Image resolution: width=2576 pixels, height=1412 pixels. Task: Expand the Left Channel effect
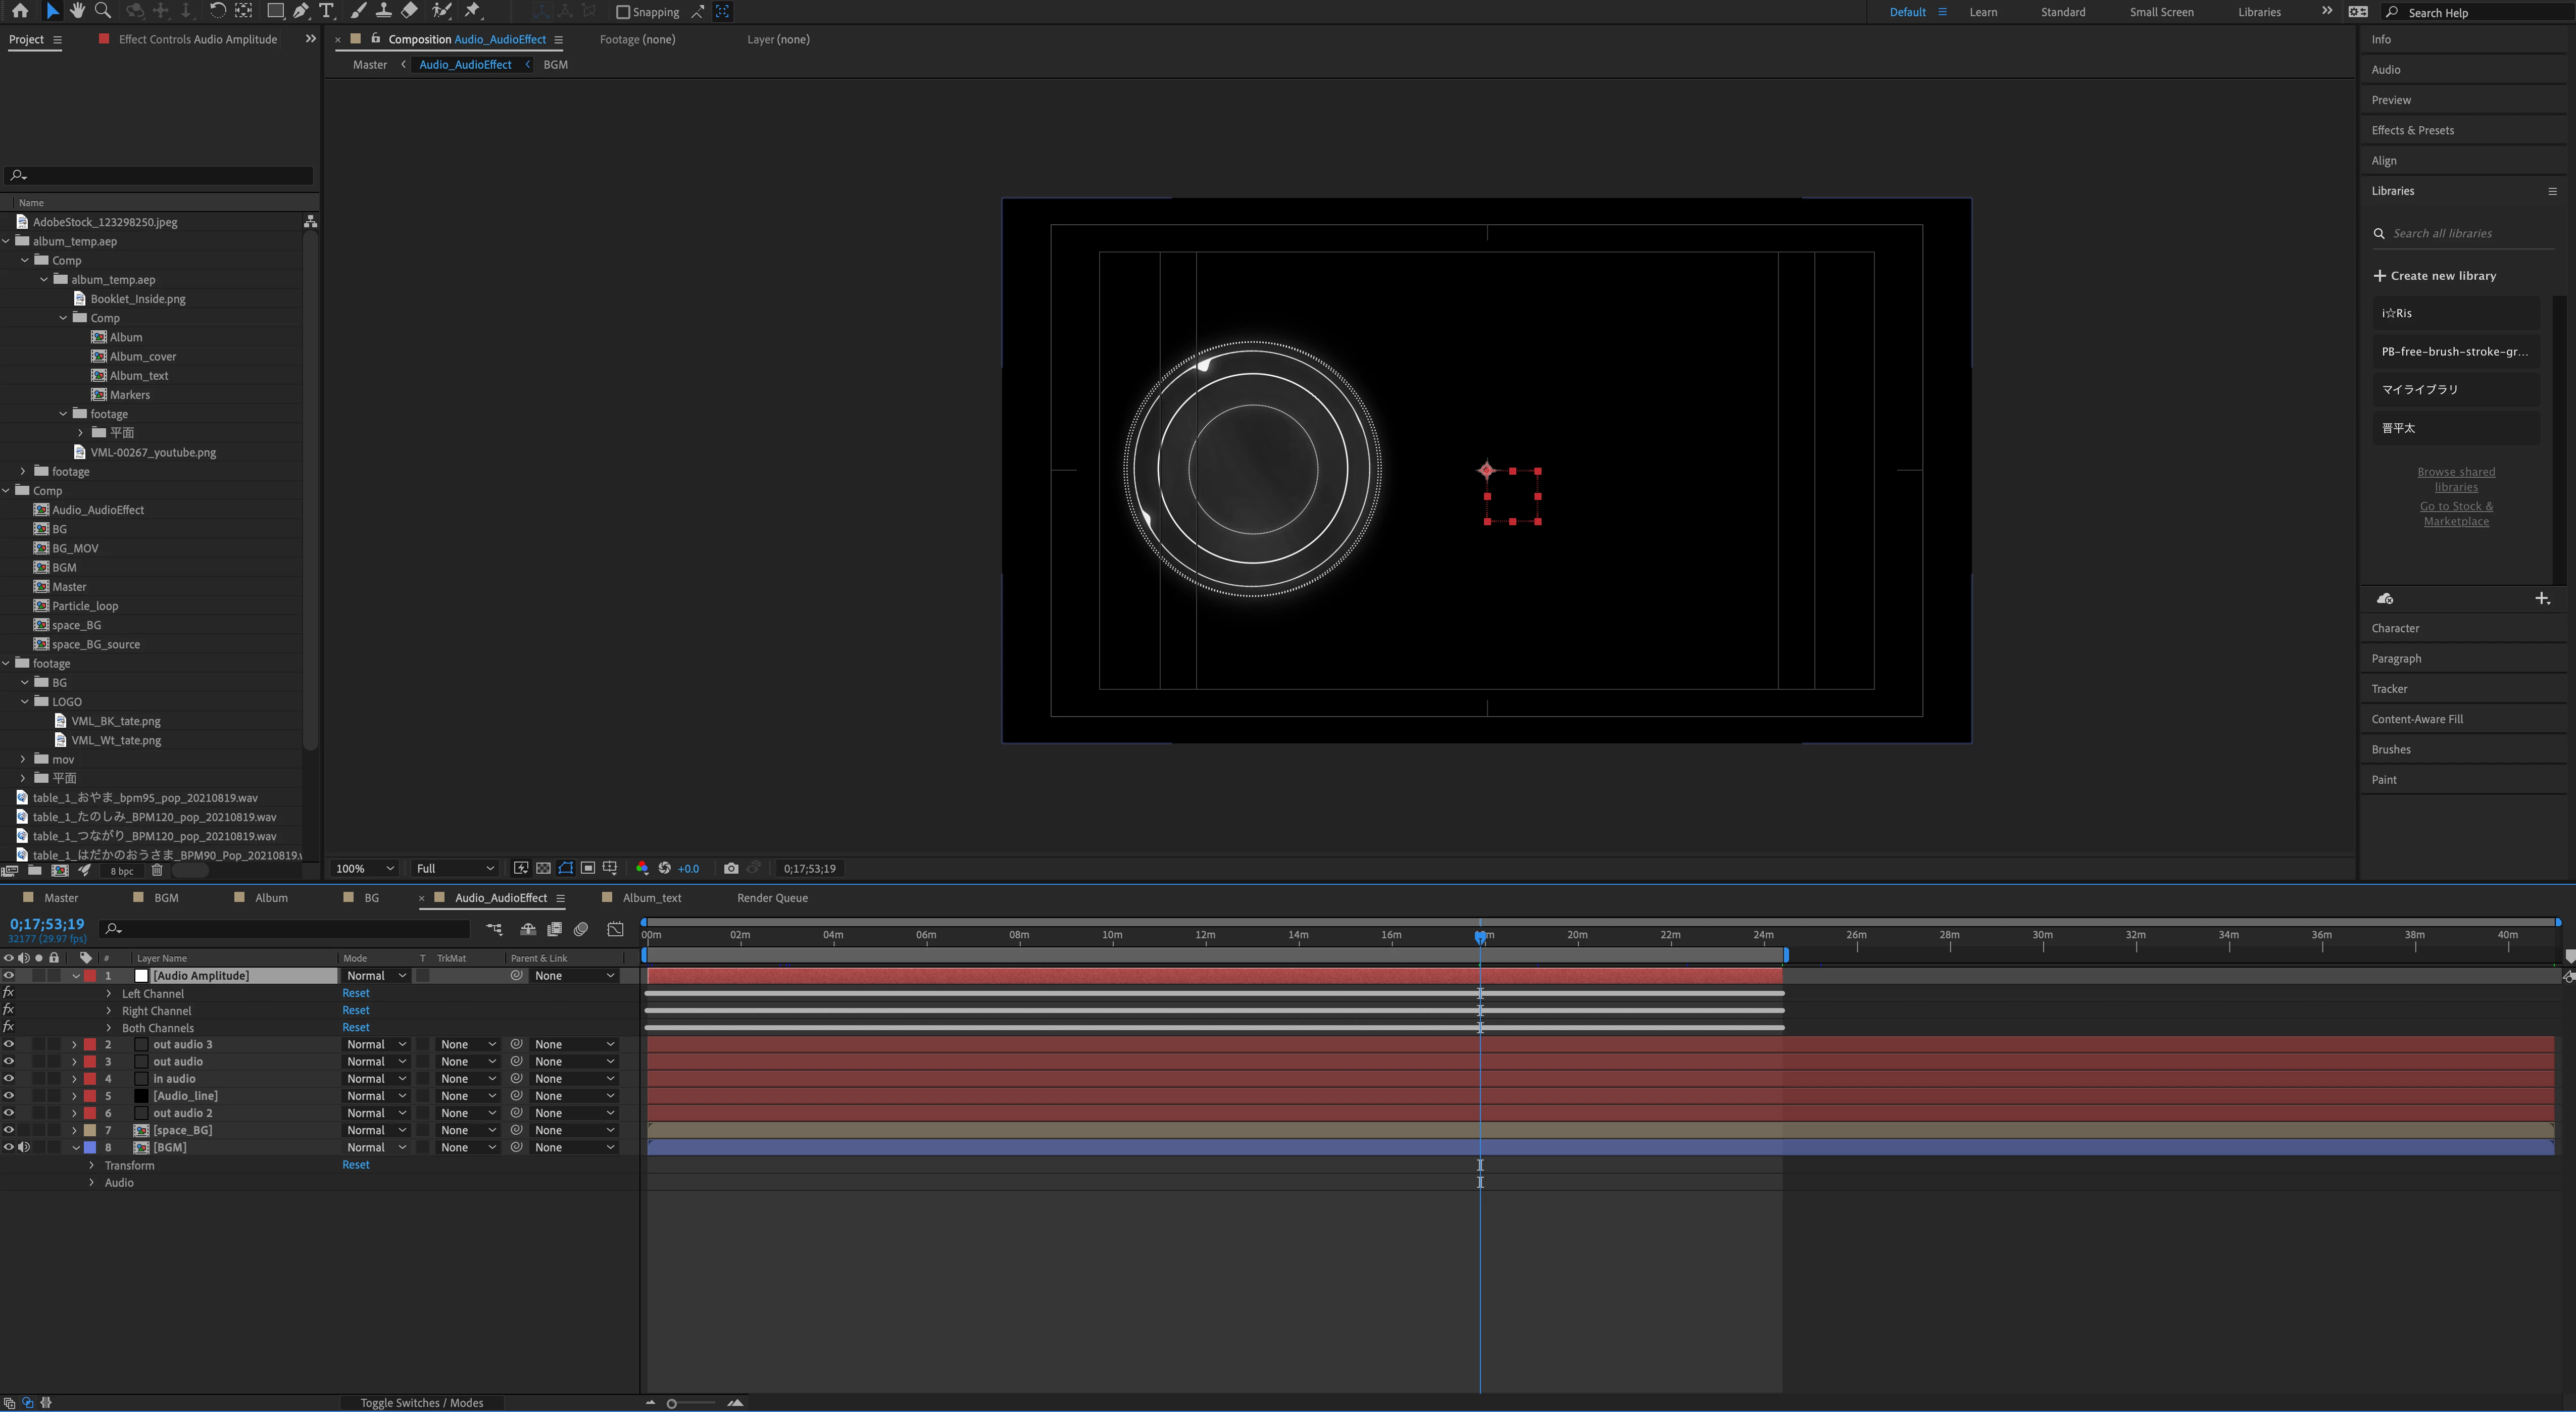(x=109, y=994)
